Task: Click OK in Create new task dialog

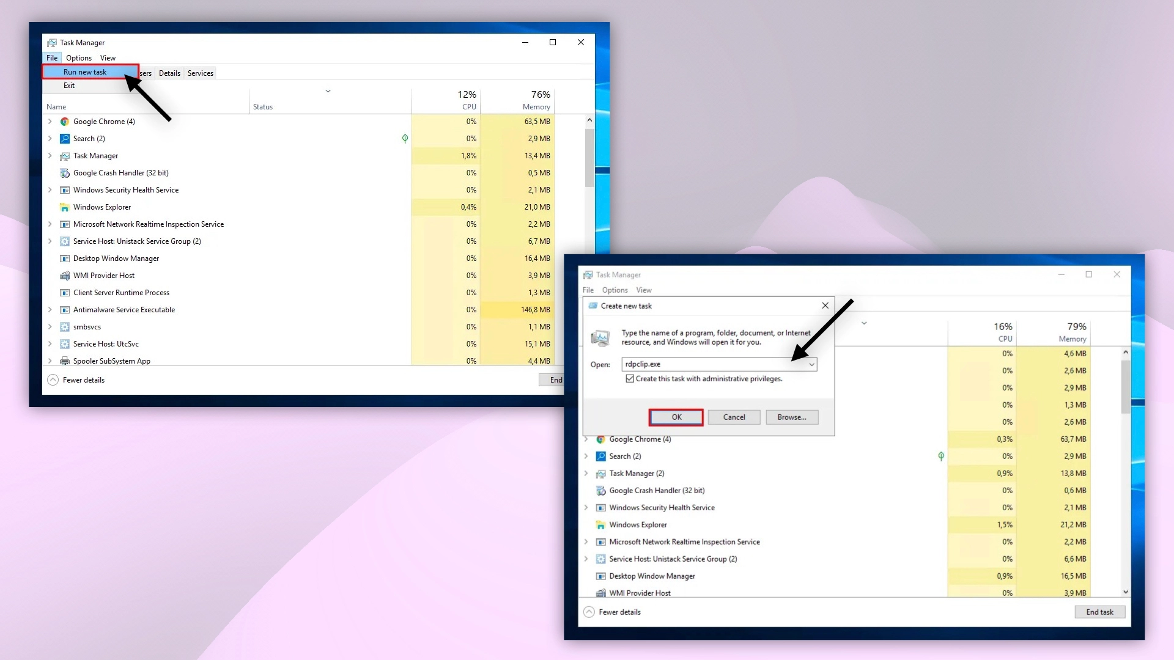Action: point(676,417)
